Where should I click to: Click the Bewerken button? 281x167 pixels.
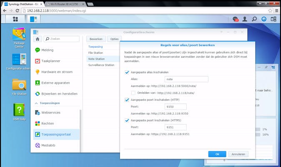point(96,39)
